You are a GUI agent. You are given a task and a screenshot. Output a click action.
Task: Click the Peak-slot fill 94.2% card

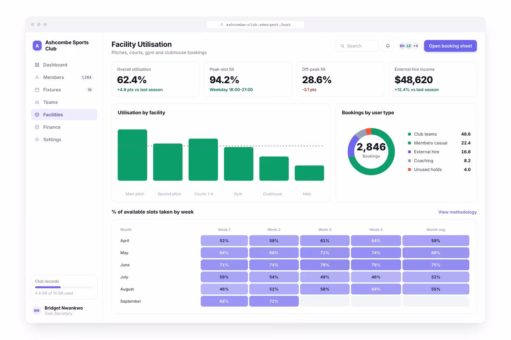248,79
